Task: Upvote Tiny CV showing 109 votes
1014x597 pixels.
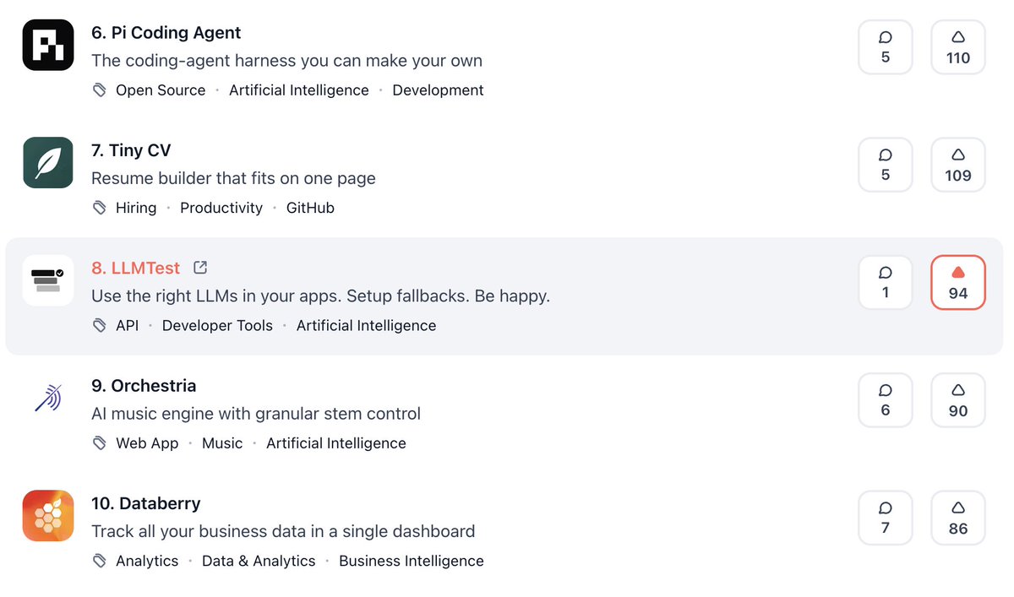Action: 958,165
